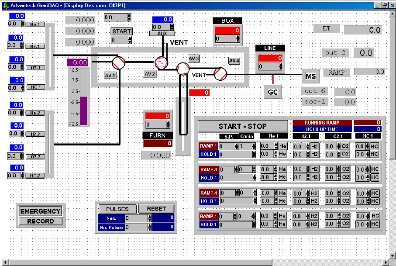Adjust the AUX value spinner arrows

coord(172,27)
